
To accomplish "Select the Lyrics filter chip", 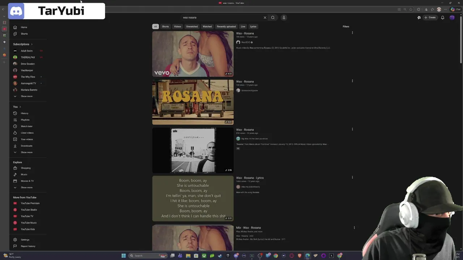I will 253,26.
